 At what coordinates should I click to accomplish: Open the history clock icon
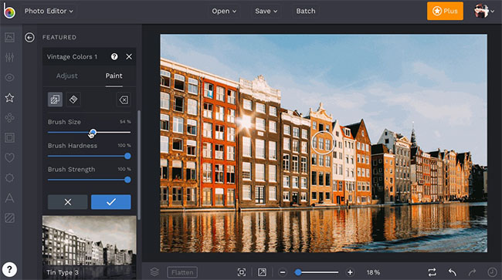492,272
